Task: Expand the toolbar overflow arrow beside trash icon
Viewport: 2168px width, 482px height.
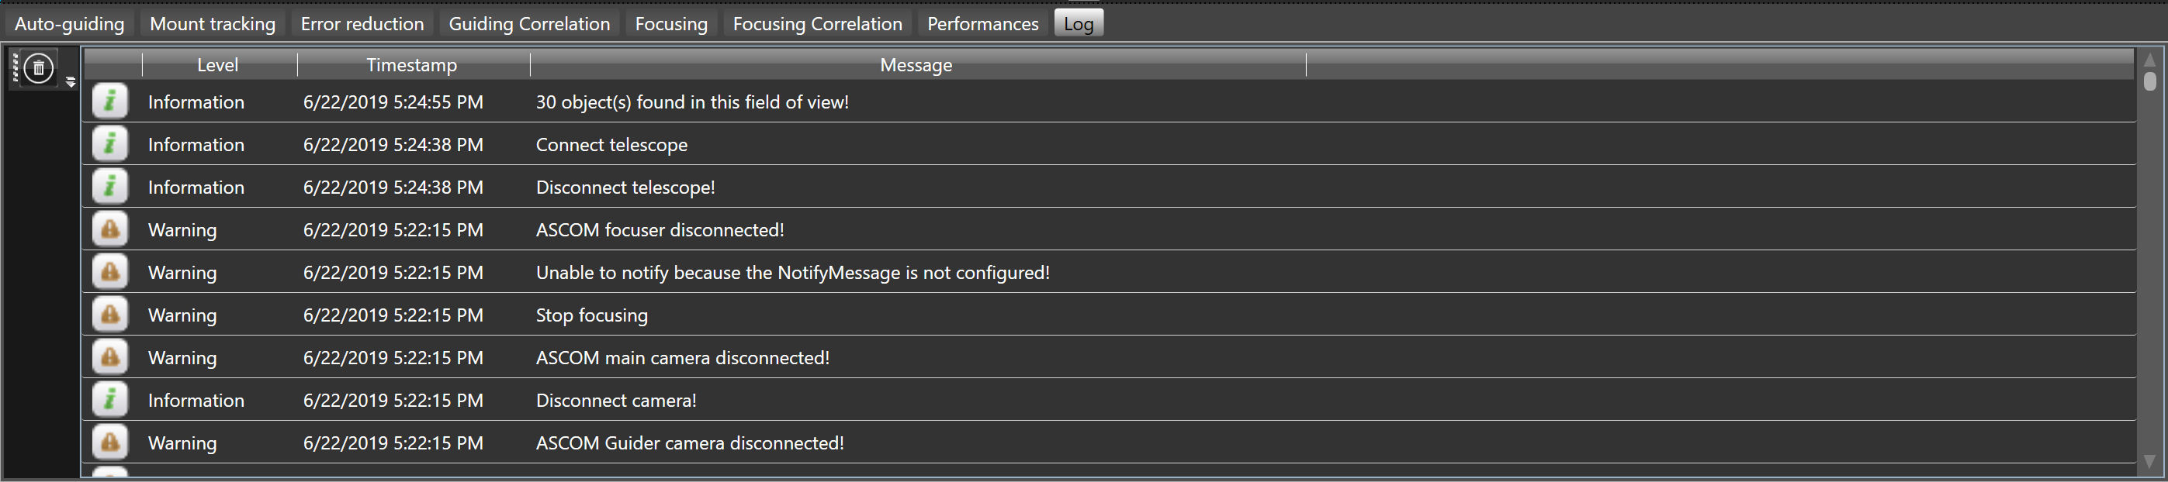Action: pyautogui.click(x=71, y=81)
